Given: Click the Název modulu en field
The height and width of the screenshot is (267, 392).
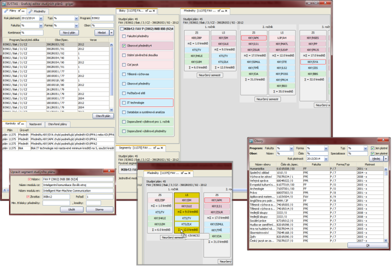Looking at the screenshot, I should (x=78, y=191).
